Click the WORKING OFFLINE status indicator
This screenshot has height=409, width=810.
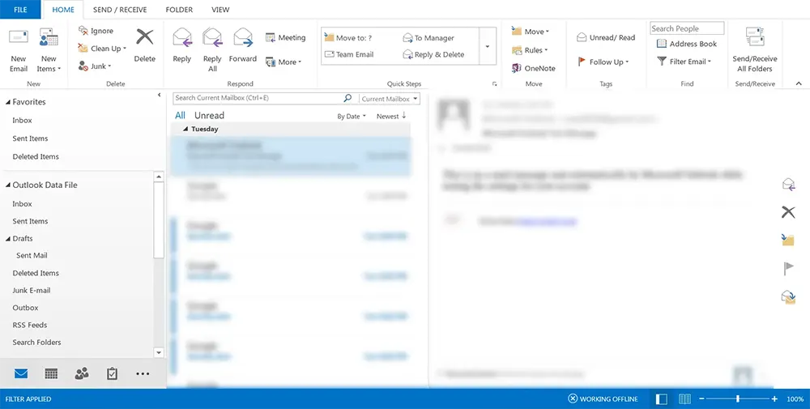click(x=603, y=398)
